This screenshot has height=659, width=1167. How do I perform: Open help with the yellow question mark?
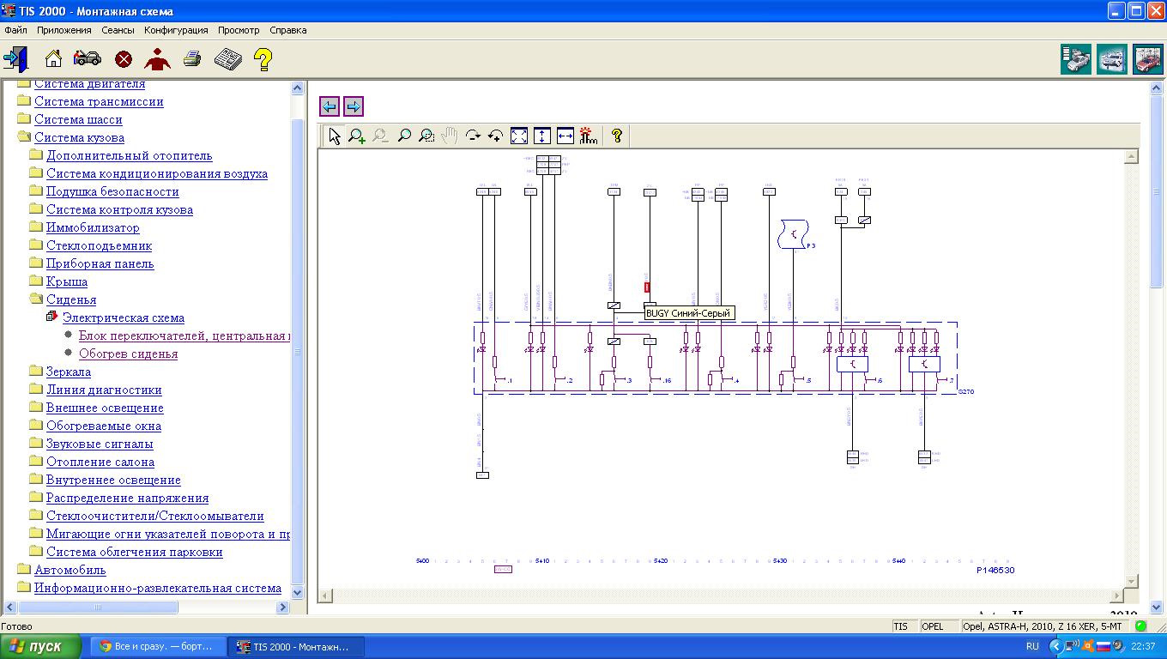pos(263,58)
